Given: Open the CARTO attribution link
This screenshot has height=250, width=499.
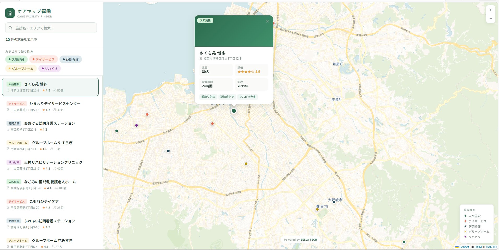Looking at the screenshot, I should [x=491, y=247].
